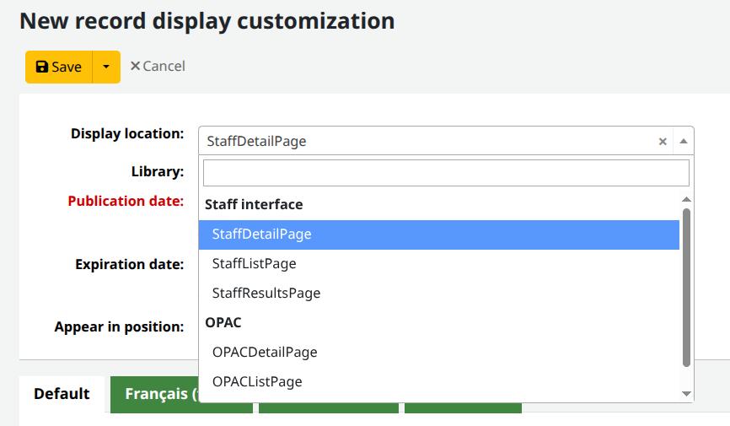The width and height of the screenshot is (730, 426).
Task: Clear the StaffDetailPage selection with the x
Action: 663,142
